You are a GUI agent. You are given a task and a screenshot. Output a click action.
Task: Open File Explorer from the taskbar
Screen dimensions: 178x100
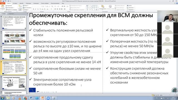pyautogui.click(x=8, y=98)
